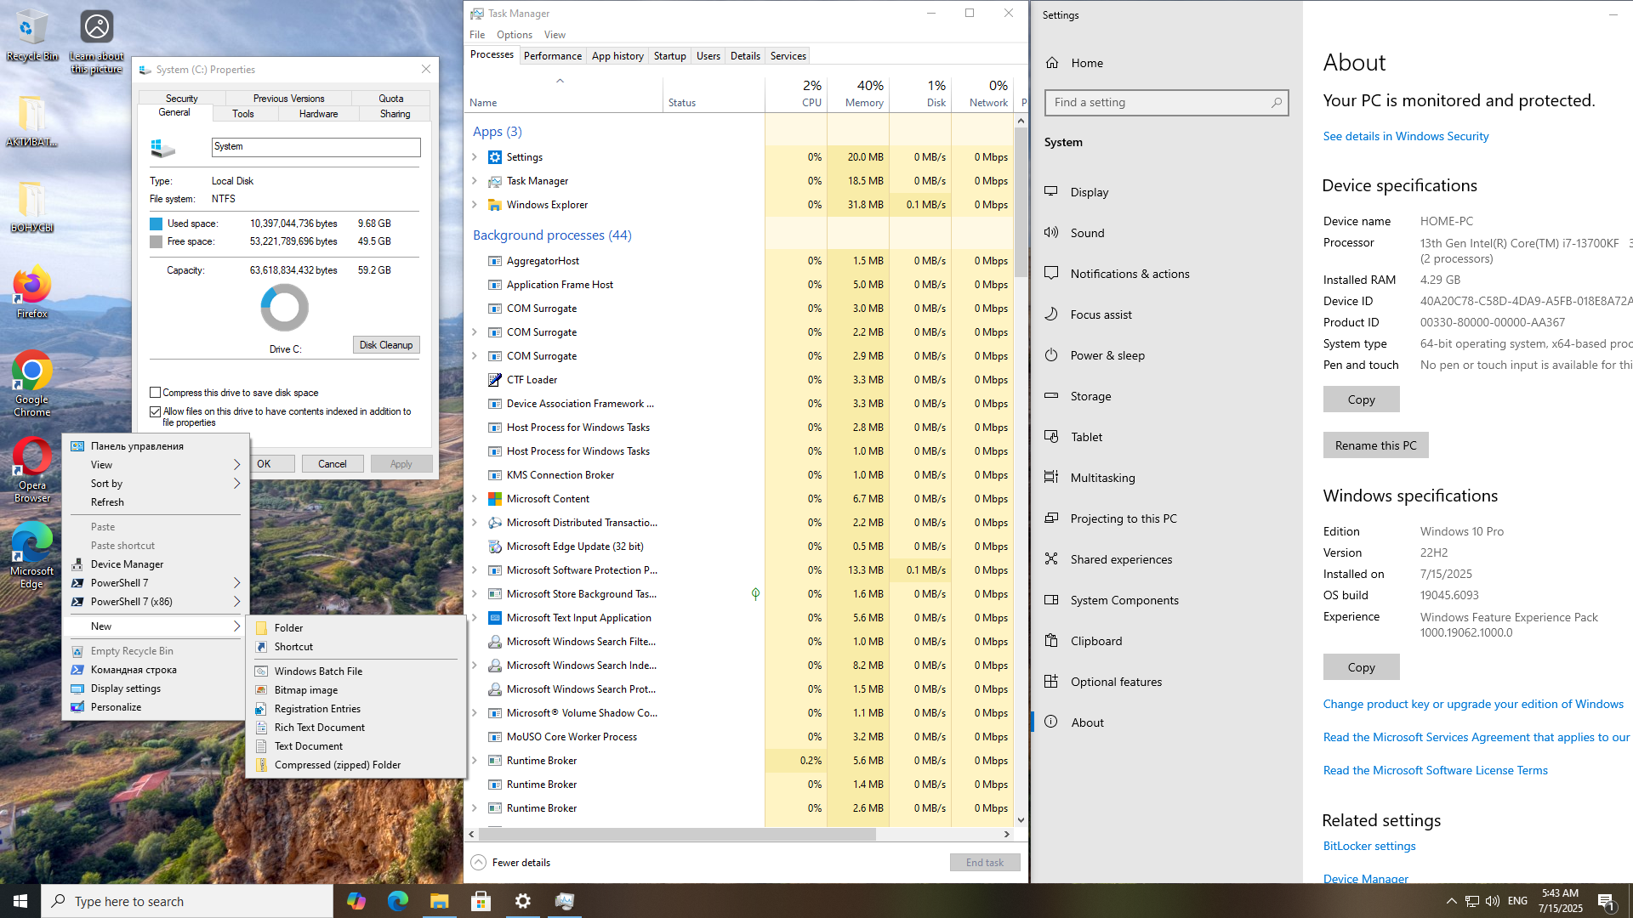This screenshot has height=918, width=1633.
Task: Open BitLocker settings link
Action: 1369,846
